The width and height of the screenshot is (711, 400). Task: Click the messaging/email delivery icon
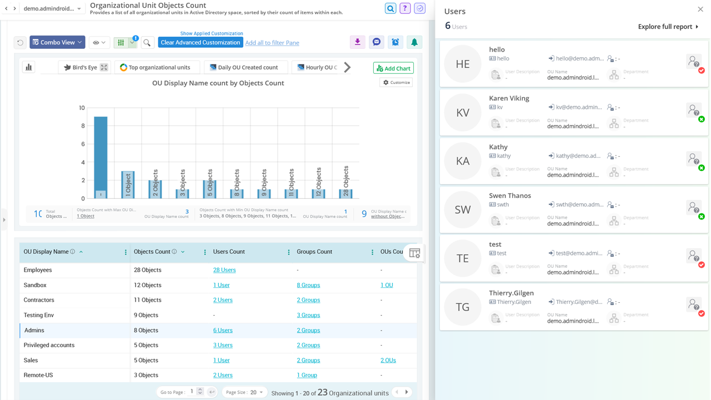pos(377,42)
